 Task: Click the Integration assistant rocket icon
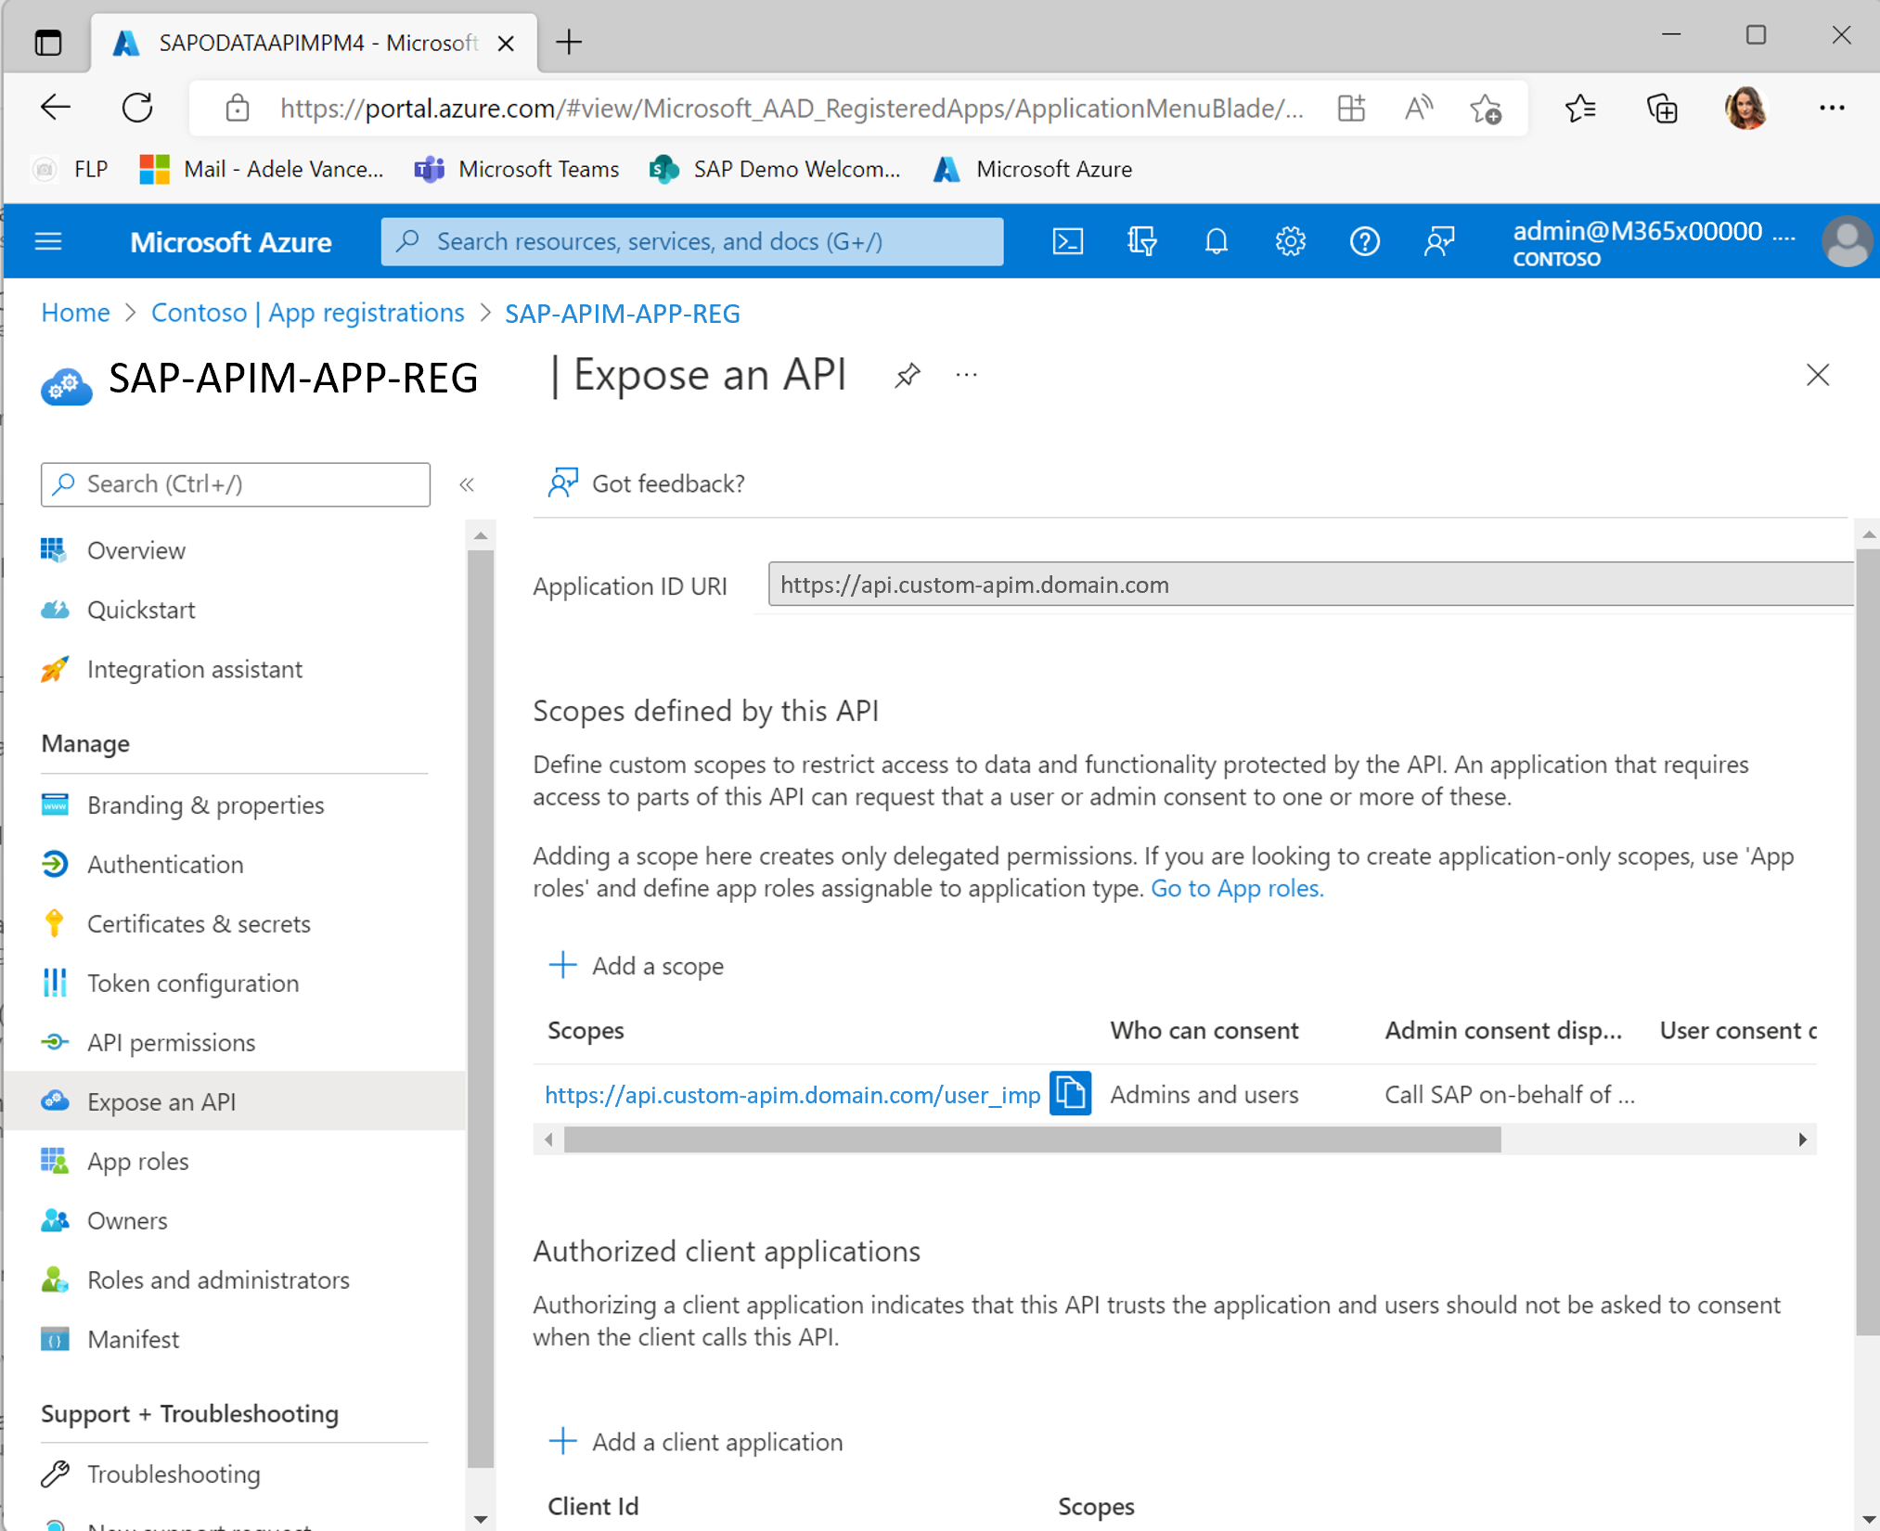point(58,670)
